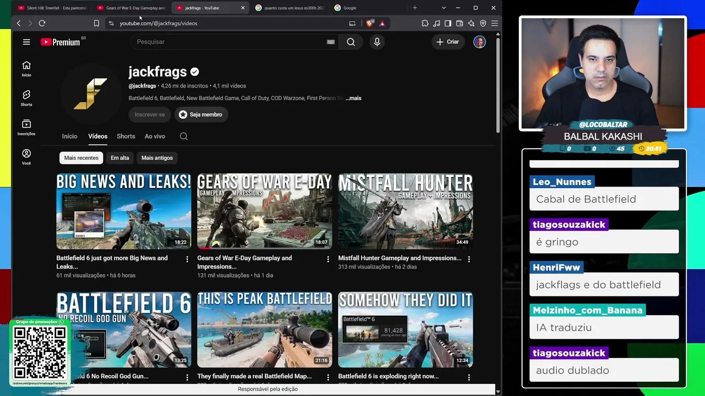Switch to Silent Hill: Townfall browser tab
Image resolution: width=705 pixels, height=396 pixels.
(x=52, y=8)
